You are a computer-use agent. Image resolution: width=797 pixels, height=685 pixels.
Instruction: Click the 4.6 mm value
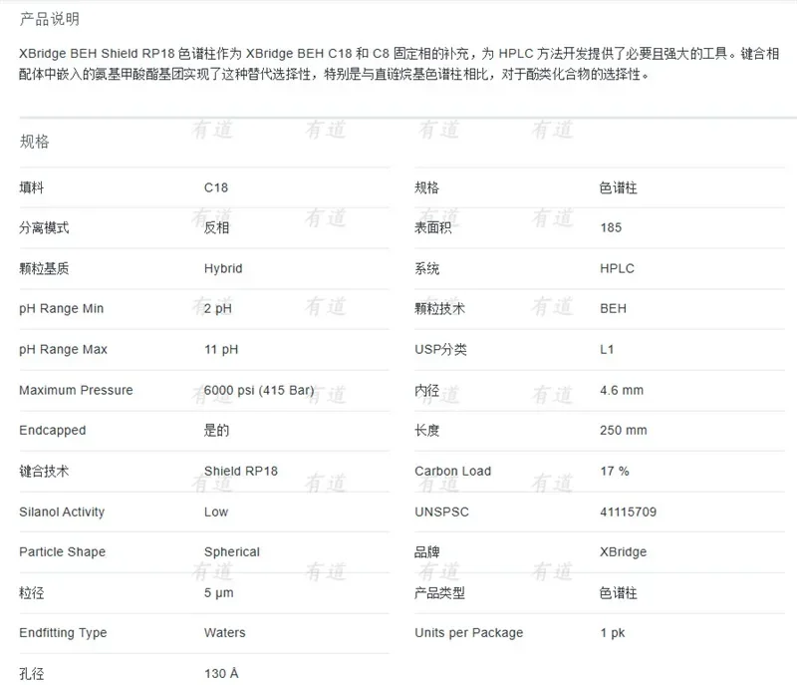(622, 390)
